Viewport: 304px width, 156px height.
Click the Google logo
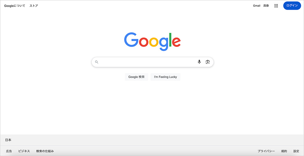152,41
